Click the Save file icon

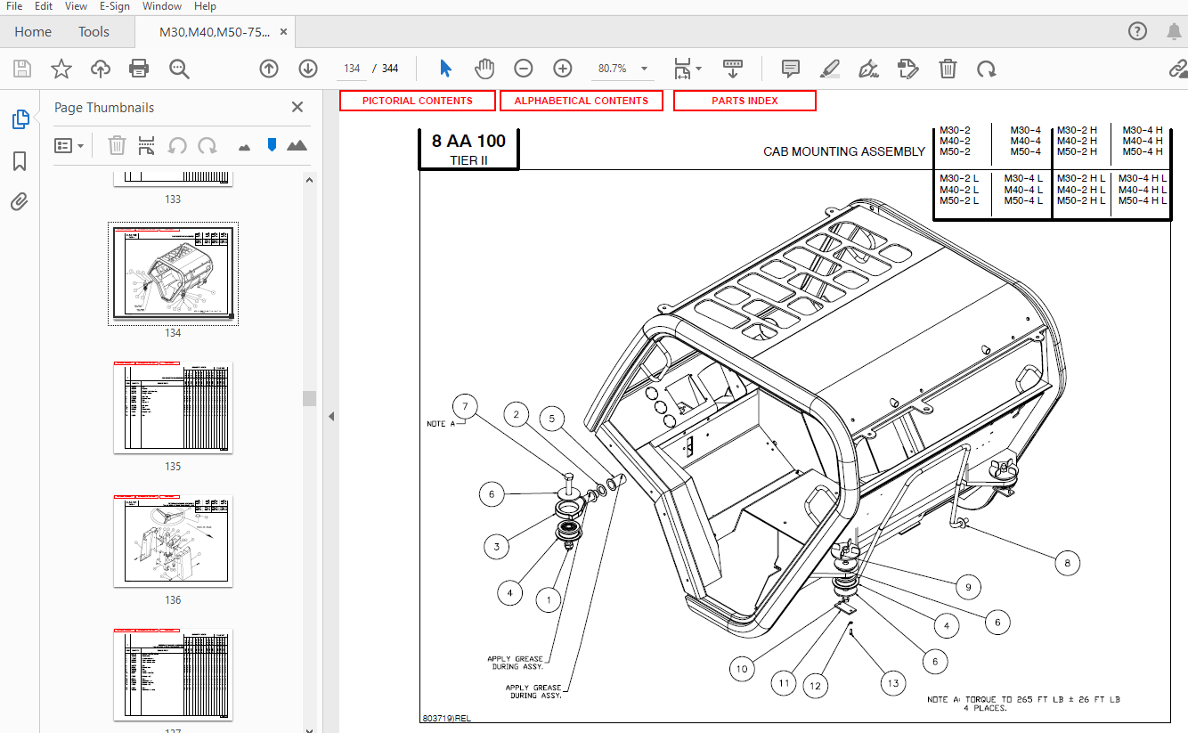tap(22, 69)
